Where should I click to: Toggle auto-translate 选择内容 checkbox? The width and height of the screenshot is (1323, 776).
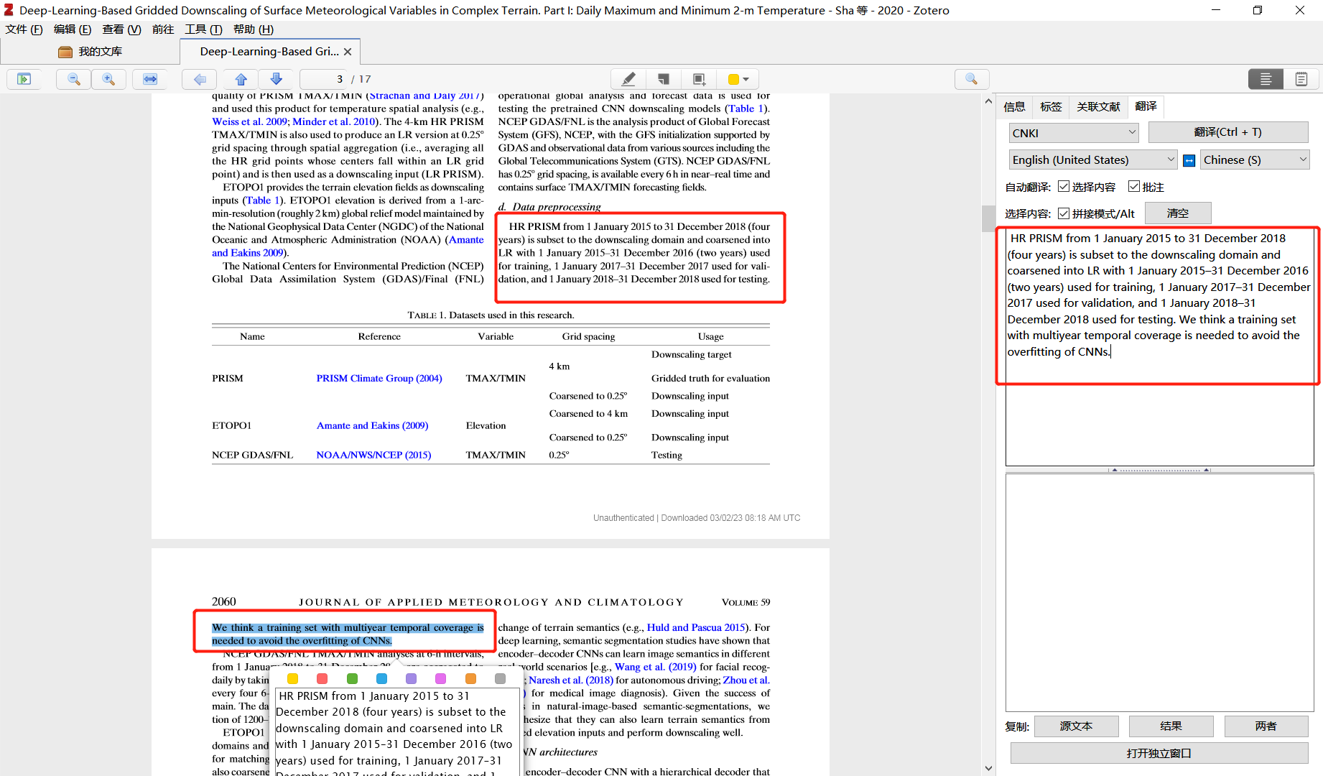coord(1064,187)
